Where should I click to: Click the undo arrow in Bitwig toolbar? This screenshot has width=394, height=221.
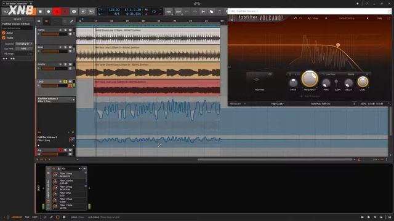coord(187,12)
